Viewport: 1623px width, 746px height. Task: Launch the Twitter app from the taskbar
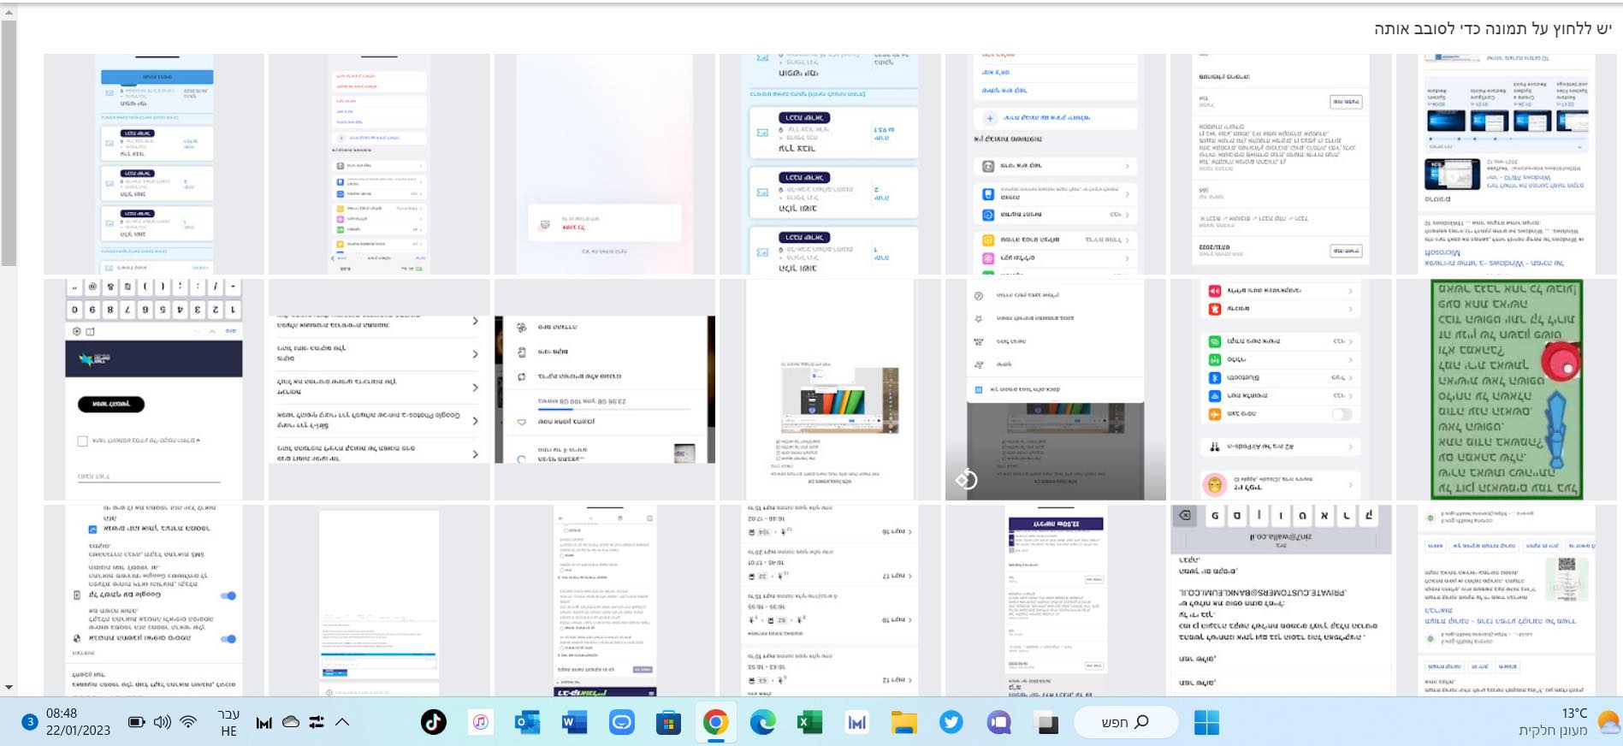951,723
